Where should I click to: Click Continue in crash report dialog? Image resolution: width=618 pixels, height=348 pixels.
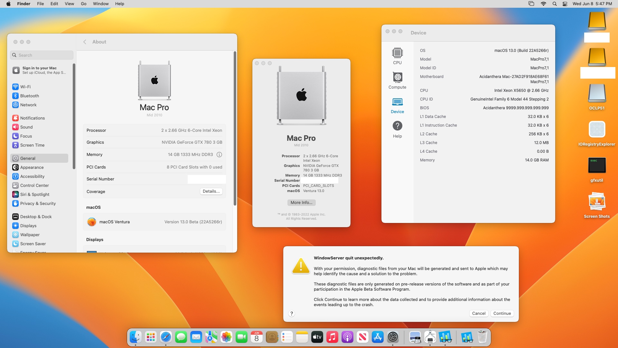[x=502, y=314]
